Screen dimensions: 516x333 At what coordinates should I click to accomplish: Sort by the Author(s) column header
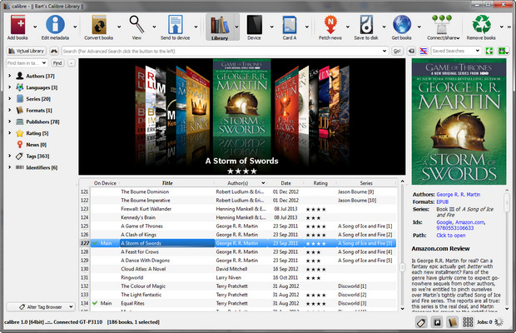point(241,183)
